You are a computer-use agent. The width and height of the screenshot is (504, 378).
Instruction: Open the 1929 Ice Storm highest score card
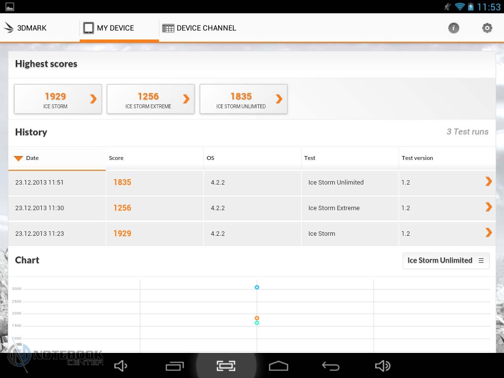(x=58, y=99)
